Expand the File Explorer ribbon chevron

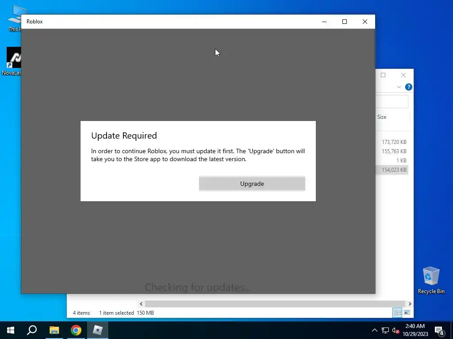(x=399, y=87)
